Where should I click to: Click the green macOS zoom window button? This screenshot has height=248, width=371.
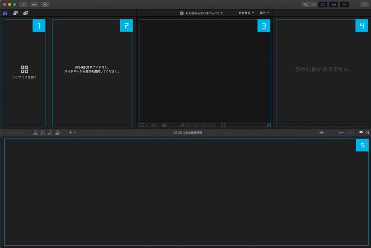tap(14, 5)
